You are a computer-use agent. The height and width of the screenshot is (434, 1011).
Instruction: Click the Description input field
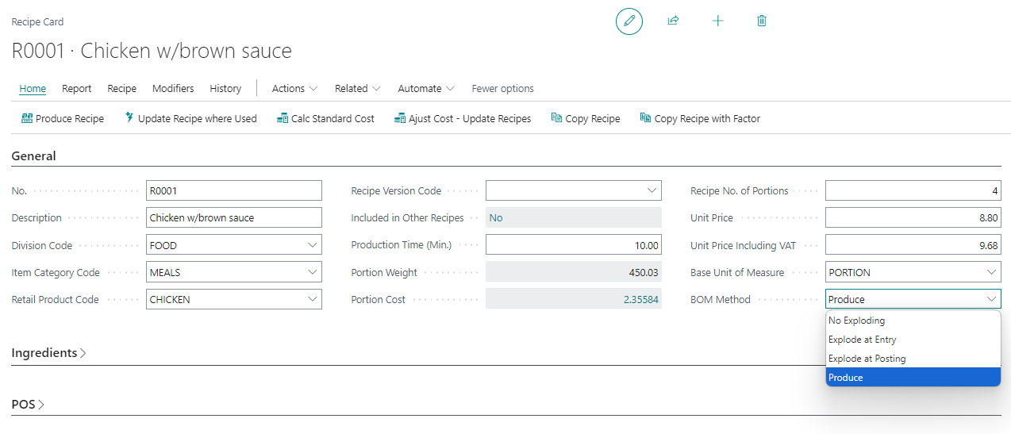pyautogui.click(x=234, y=217)
